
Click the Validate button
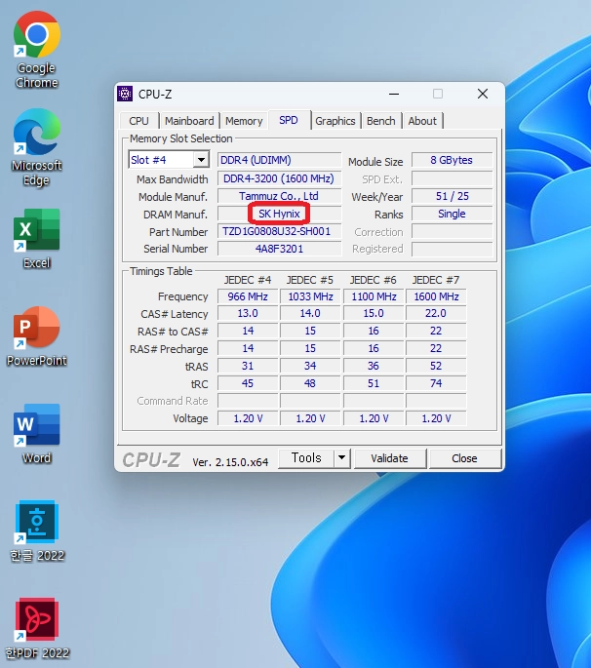point(389,458)
